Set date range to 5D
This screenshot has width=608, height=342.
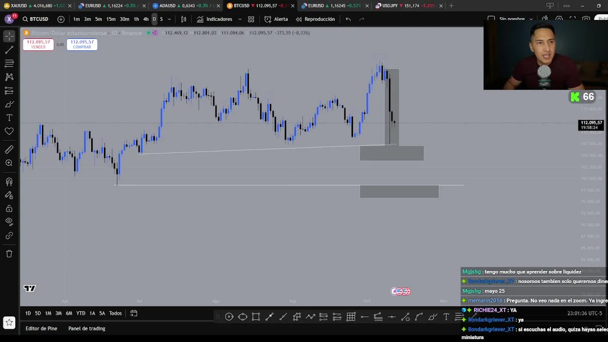click(38, 313)
